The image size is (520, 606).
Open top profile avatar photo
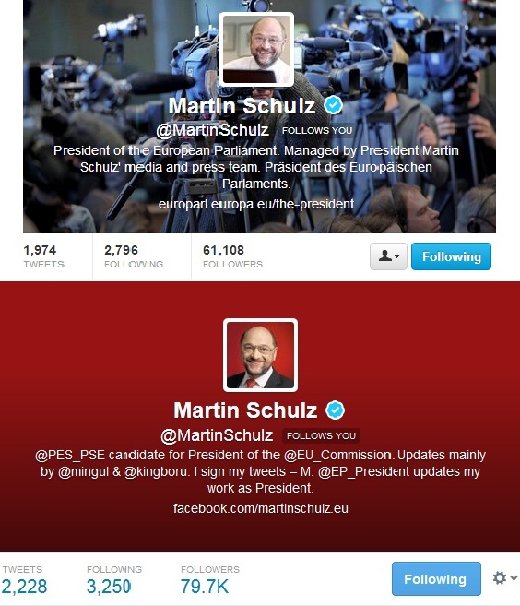coord(256,49)
